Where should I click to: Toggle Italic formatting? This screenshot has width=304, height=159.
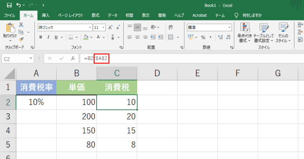(48, 37)
